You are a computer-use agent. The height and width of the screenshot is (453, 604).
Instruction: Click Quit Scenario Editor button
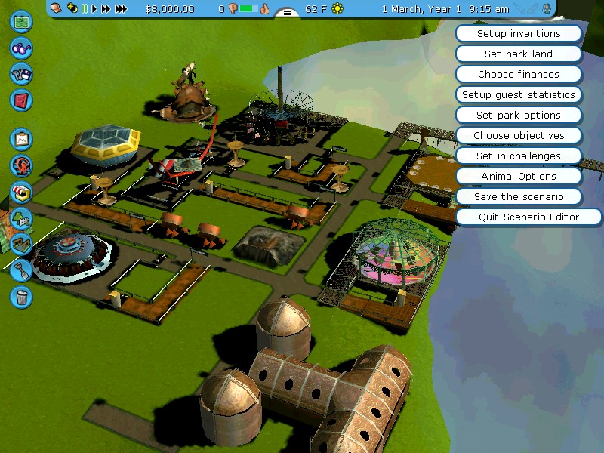coord(528,217)
